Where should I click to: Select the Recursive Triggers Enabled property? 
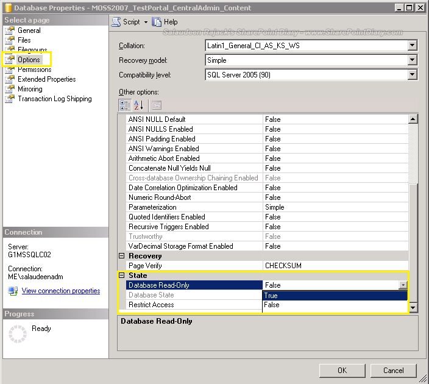194,227
